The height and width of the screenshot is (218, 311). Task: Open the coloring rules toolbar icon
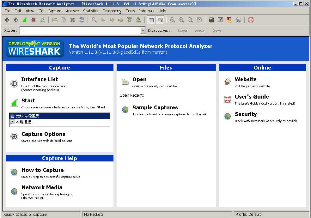pos(229,20)
